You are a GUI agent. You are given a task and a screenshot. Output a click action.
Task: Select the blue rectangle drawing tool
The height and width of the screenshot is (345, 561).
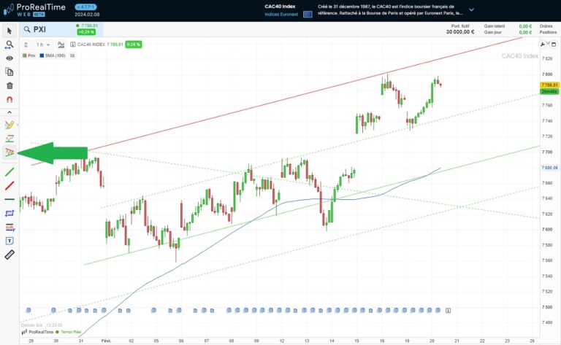tap(9, 213)
